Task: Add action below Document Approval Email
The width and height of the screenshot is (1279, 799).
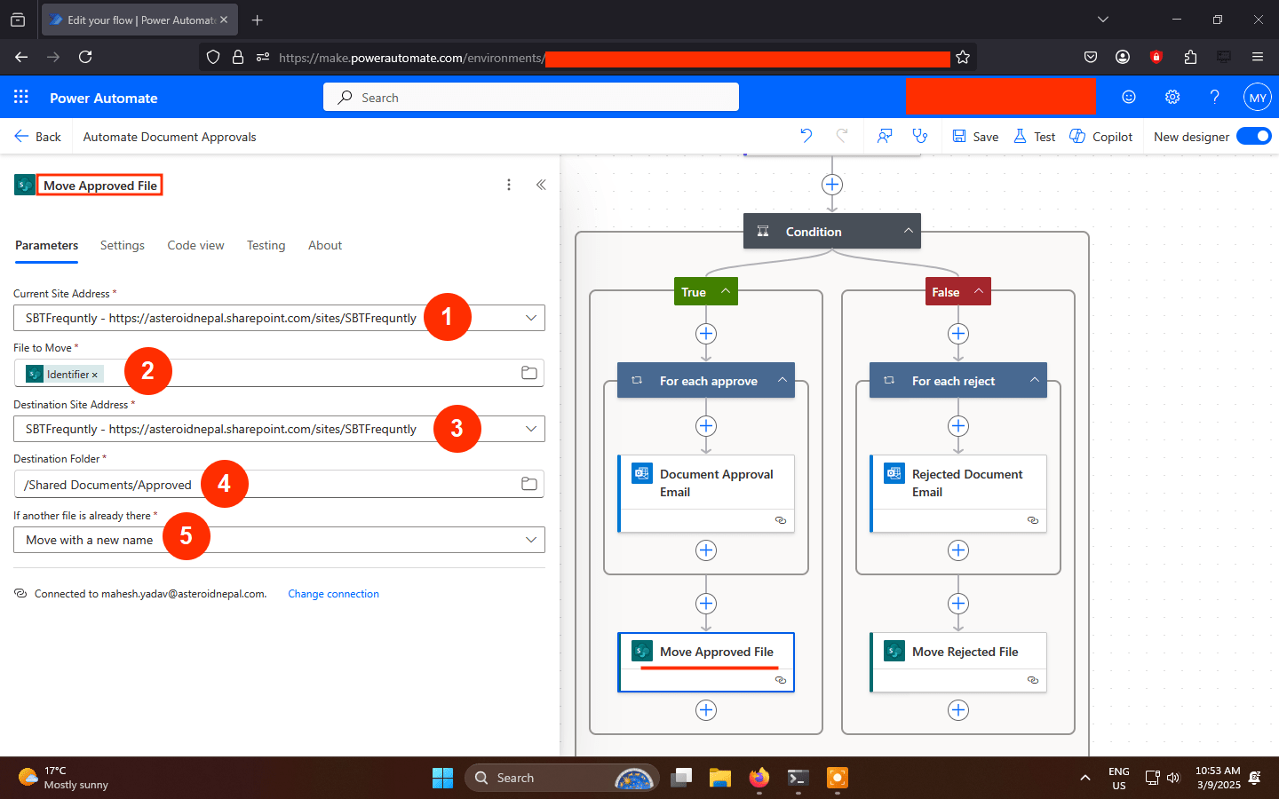Action: (x=706, y=550)
